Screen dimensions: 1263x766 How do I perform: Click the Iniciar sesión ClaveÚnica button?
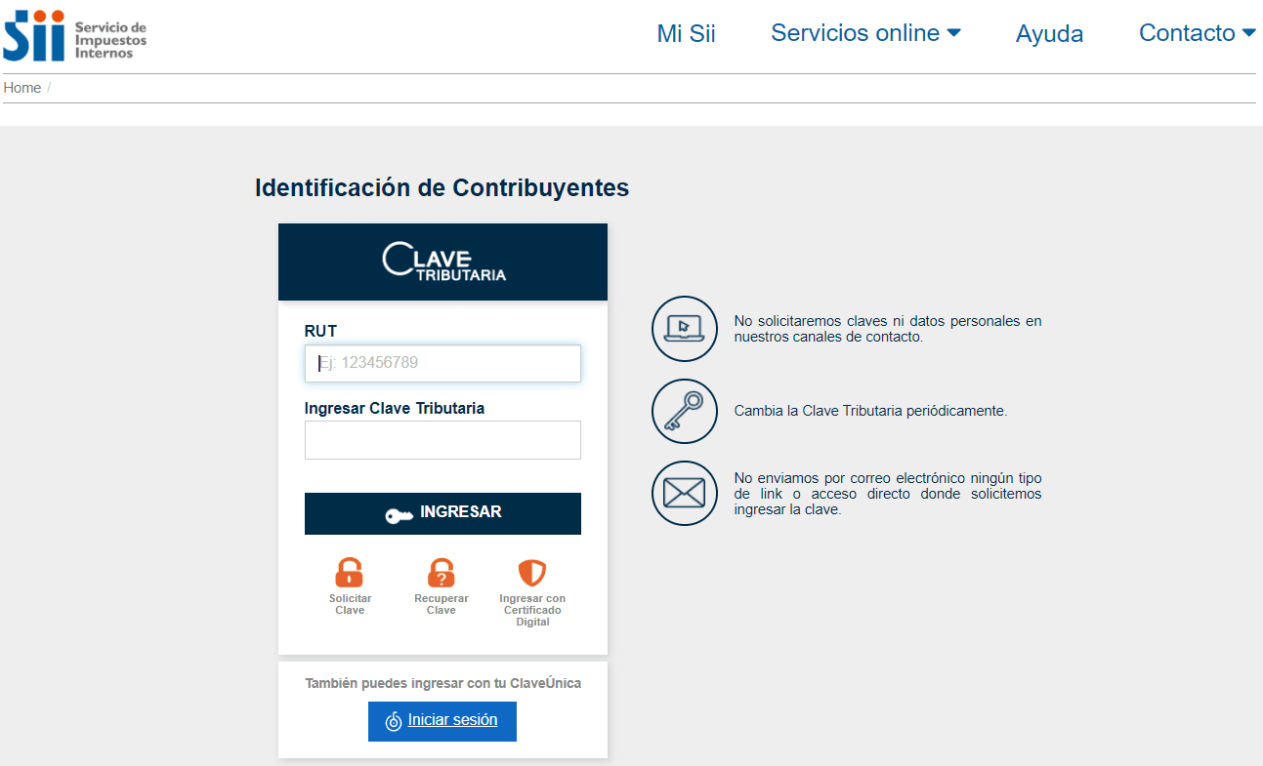pyautogui.click(x=442, y=721)
